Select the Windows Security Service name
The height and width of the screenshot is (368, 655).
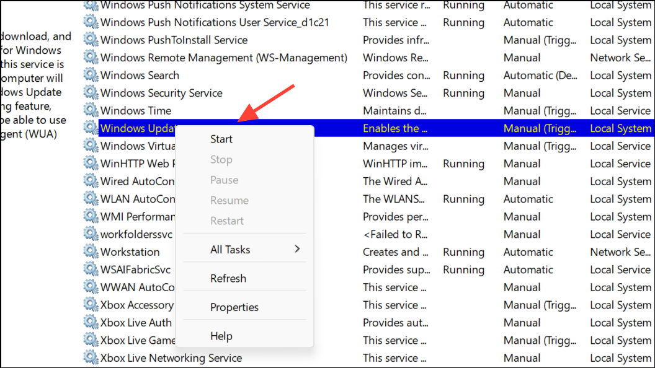[x=161, y=93]
